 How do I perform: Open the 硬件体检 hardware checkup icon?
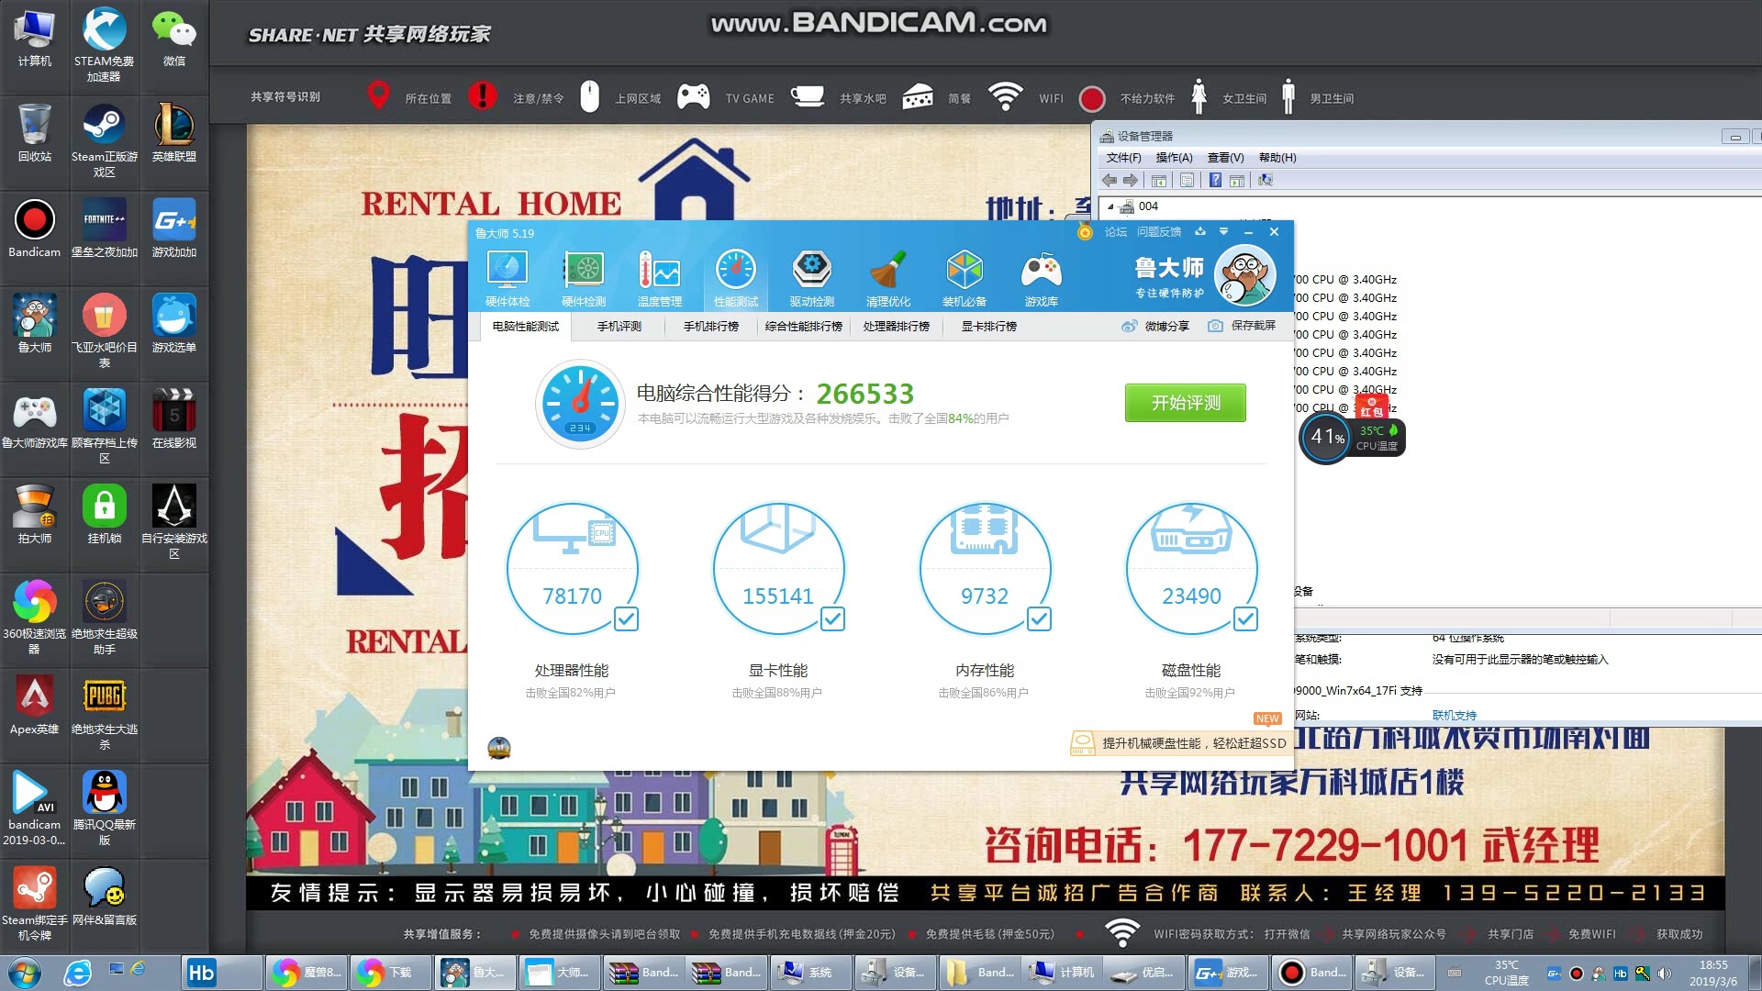click(x=507, y=278)
